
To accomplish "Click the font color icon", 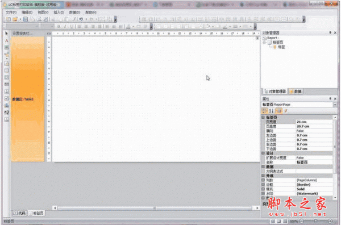I will (x=128, y=27).
